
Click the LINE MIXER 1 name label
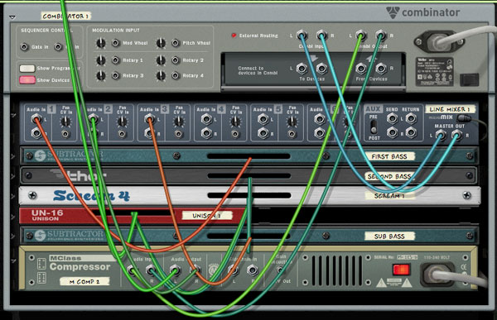450,109
